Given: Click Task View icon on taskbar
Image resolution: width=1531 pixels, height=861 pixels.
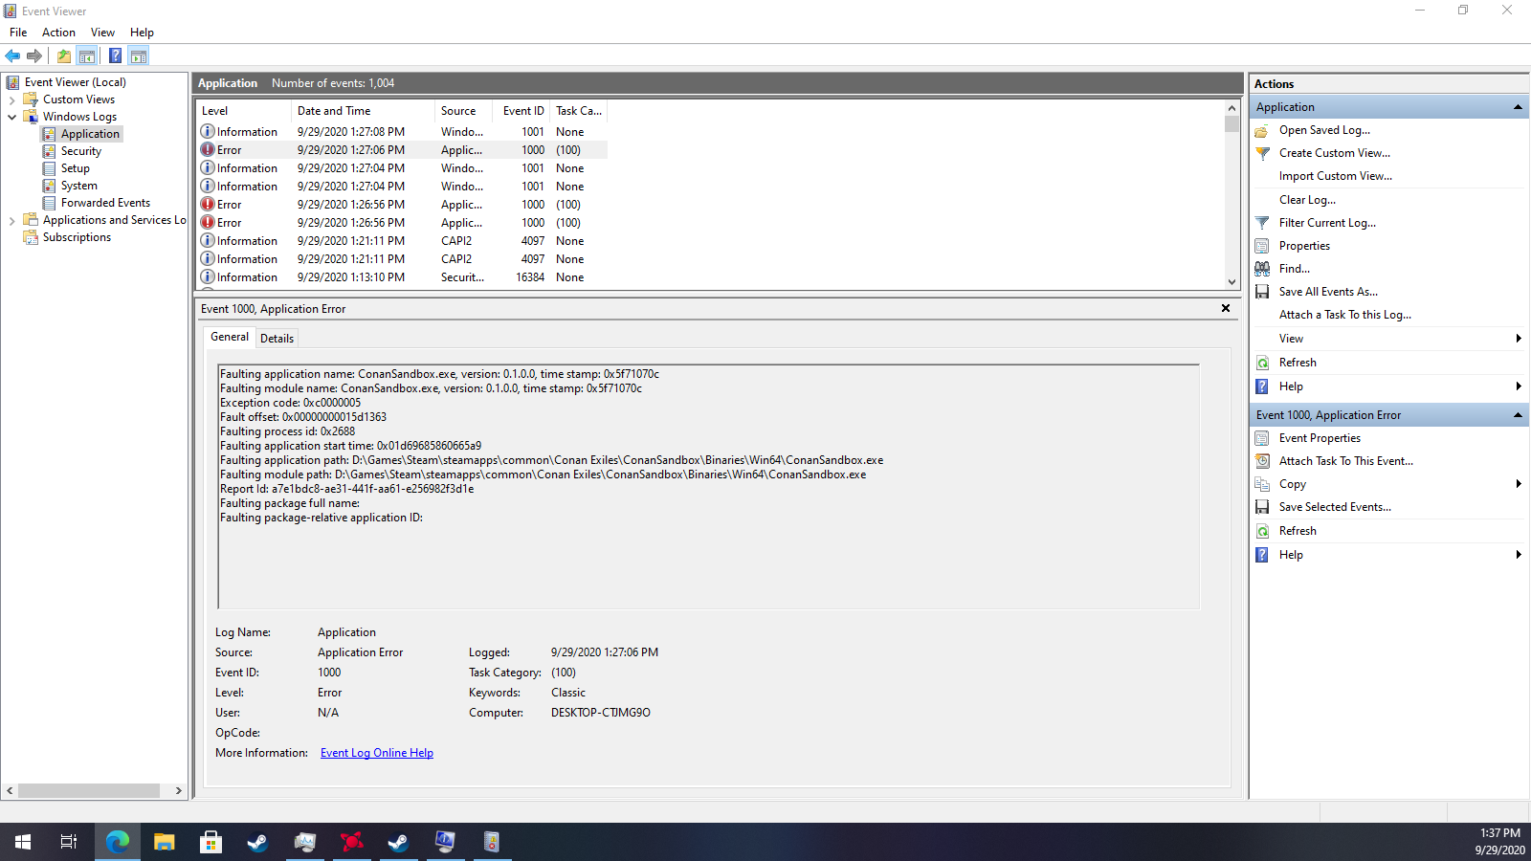Looking at the screenshot, I should (x=69, y=842).
